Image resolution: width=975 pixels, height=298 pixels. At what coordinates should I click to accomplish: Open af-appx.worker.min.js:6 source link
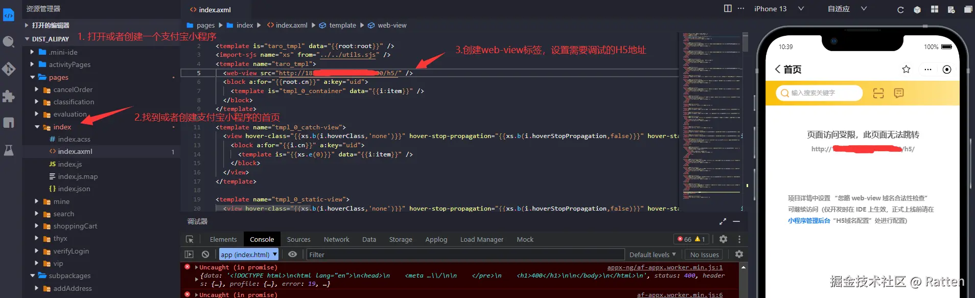(680, 294)
